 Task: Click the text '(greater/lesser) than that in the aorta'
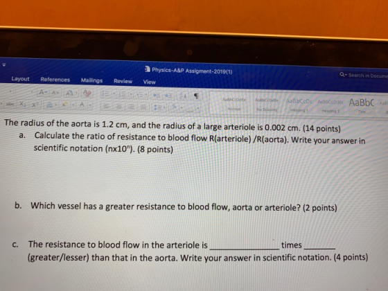click(x=103, y=258)
